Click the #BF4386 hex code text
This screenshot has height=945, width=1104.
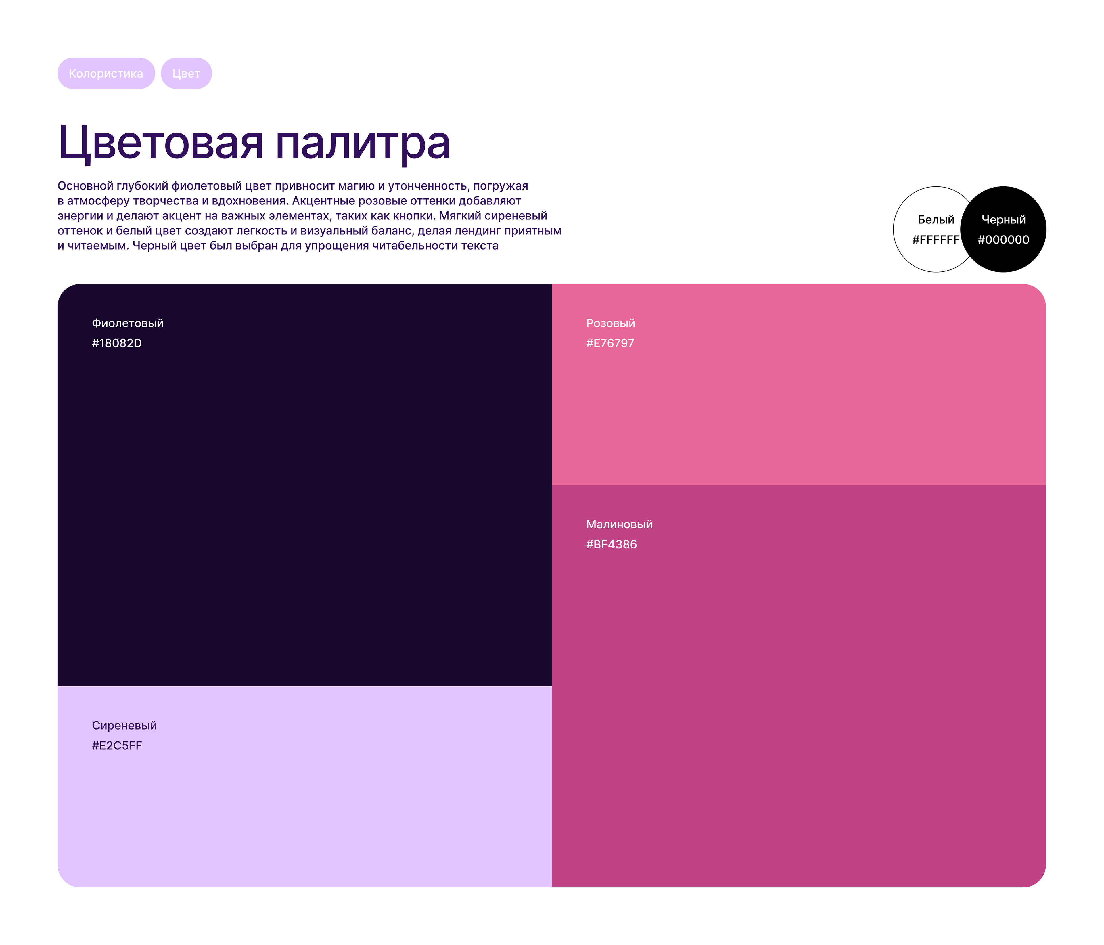pos(611,544)
